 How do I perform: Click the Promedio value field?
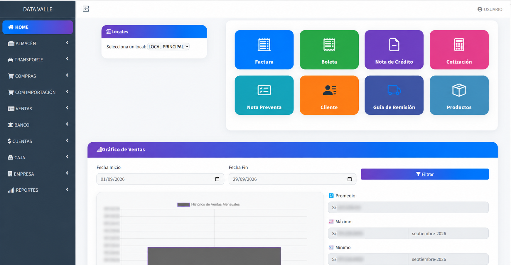click(408, 207)
